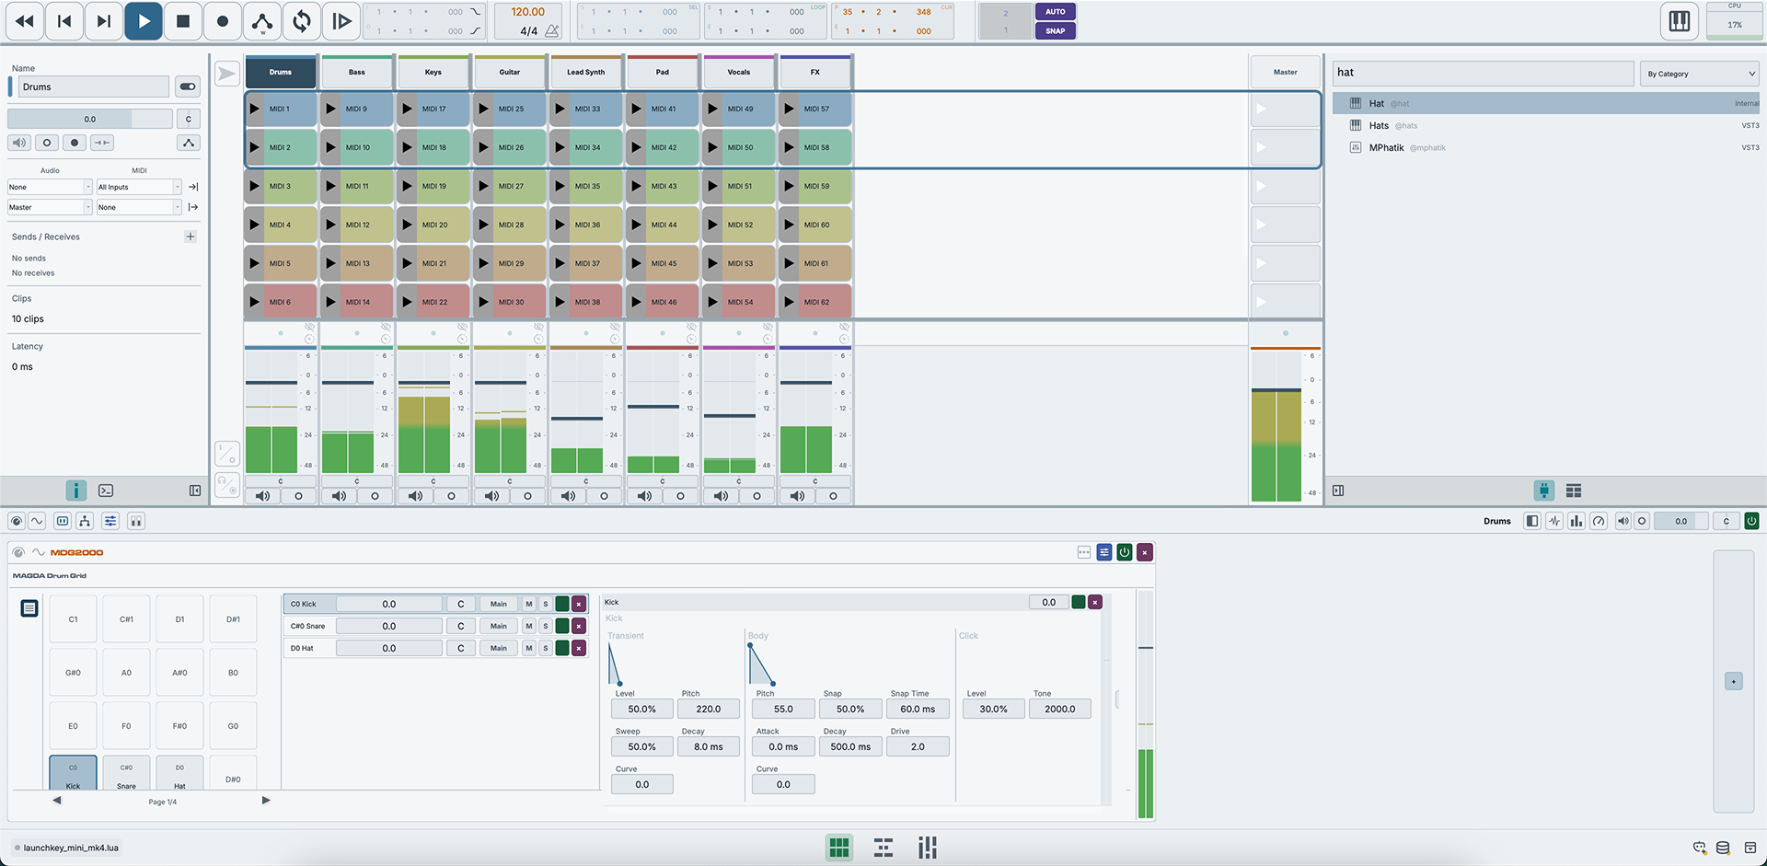The width and height of the screenshot is (1767, 866).
Task: Launch the MIDI 46 clip
Action: [x=637, y=302]
